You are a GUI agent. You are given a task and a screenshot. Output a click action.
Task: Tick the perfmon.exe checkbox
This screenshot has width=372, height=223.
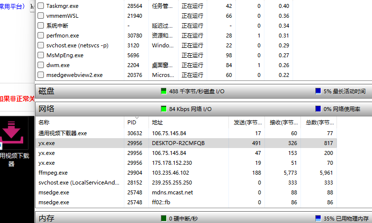[x=41, y=36]
